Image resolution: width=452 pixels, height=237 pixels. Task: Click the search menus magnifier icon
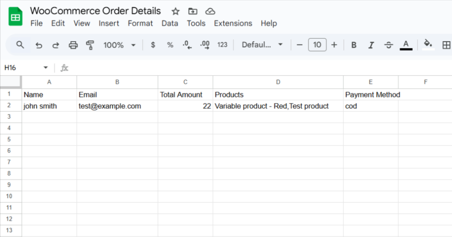(x=20, y=45)
